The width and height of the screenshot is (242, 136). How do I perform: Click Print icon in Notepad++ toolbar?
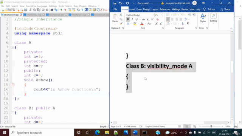(26, 10)
